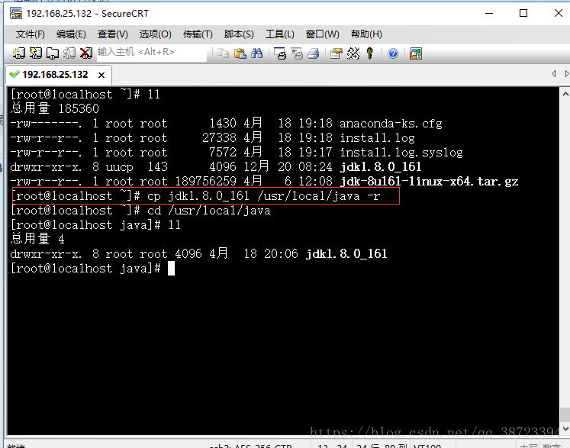Screen dimensions: 570x448
Task: Open the 帮助(H) menu
Action: [366, 34]
